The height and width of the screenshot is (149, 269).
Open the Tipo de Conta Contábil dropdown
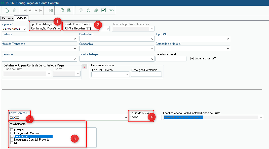[x=107, y=28]
